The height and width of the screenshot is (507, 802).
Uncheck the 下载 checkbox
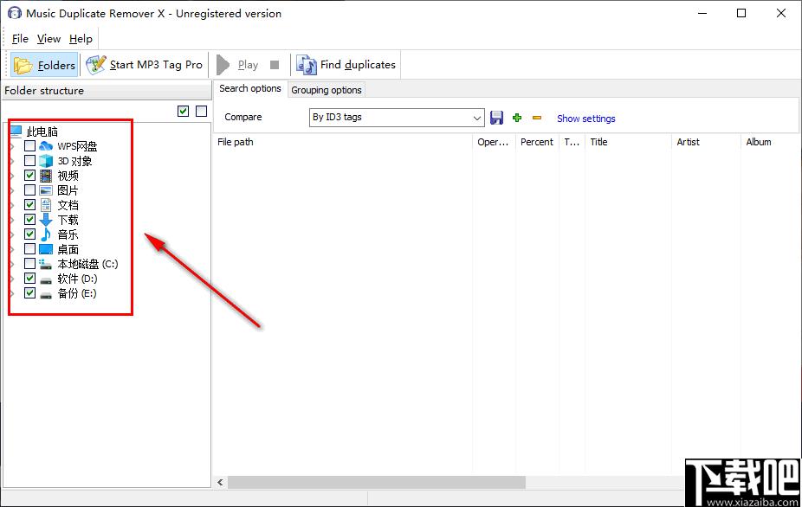29,221
